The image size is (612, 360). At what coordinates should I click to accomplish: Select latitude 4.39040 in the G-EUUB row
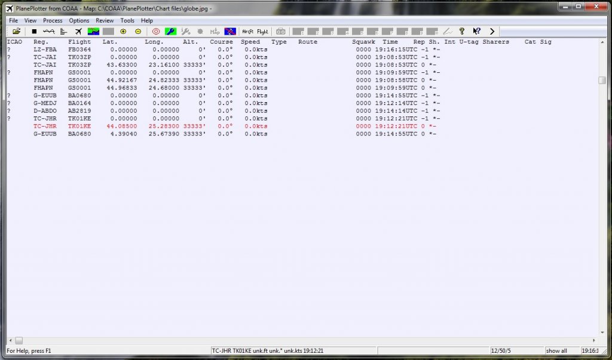124,134
